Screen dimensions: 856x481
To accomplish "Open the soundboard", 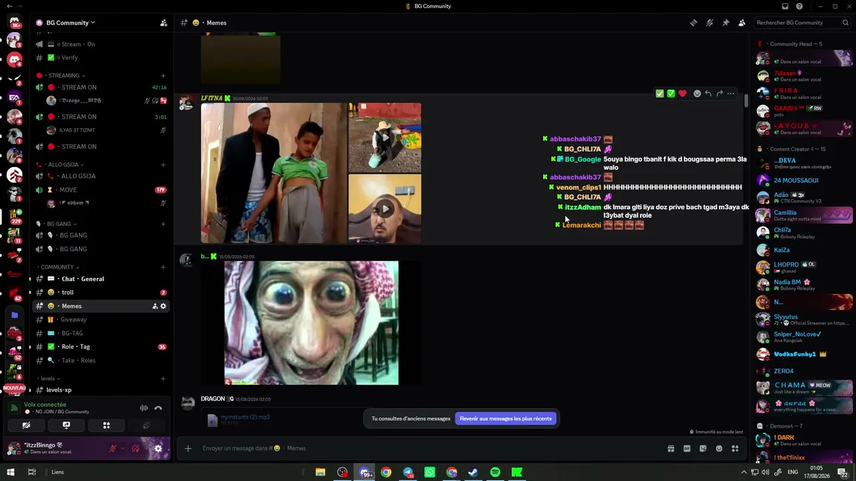I will click(146, 426).
